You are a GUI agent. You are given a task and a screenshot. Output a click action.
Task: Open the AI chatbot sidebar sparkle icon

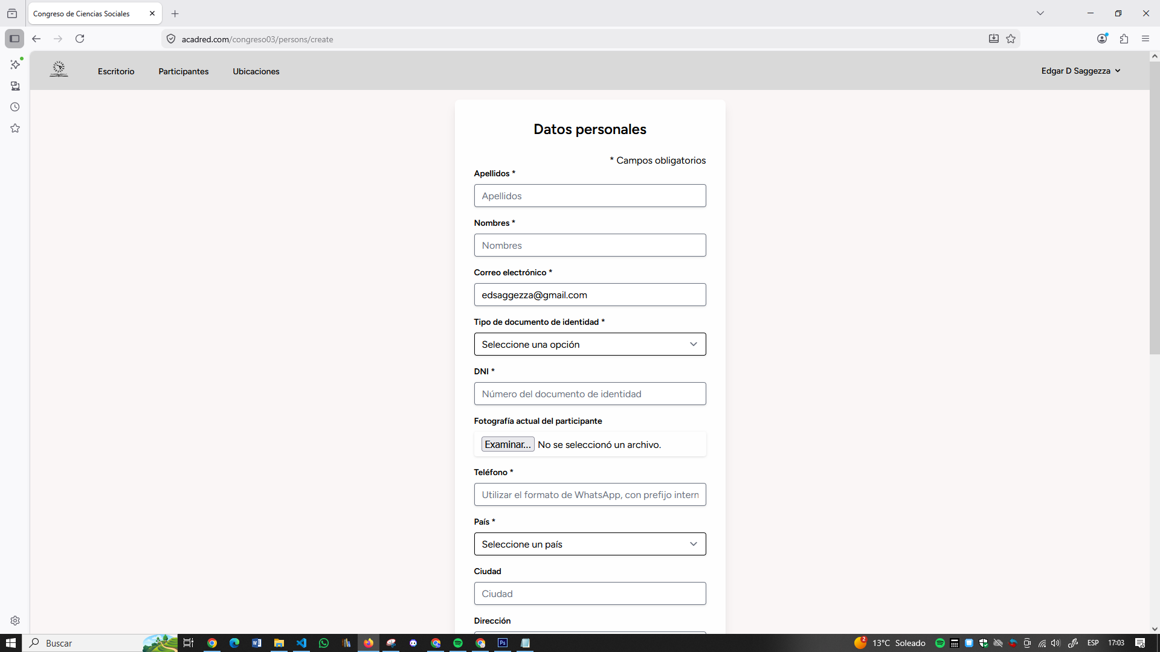point(15,65)
